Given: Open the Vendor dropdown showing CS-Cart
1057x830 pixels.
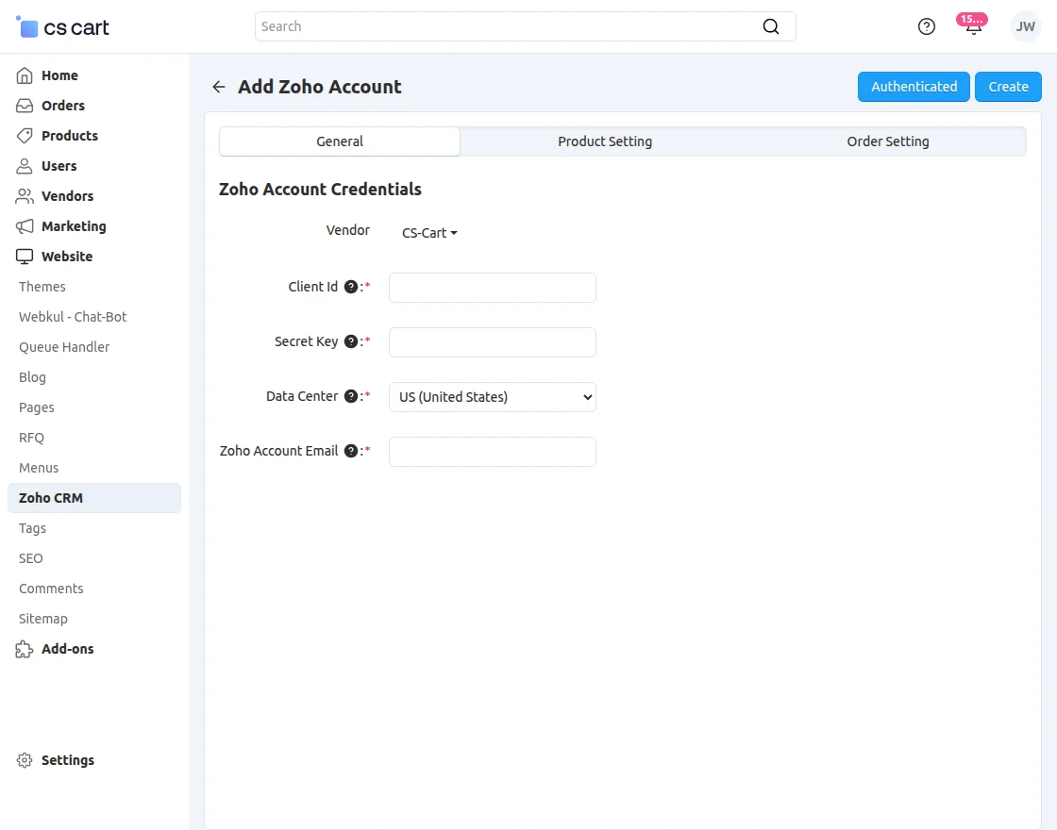Looking at the screenshot, I should [429, 233].
